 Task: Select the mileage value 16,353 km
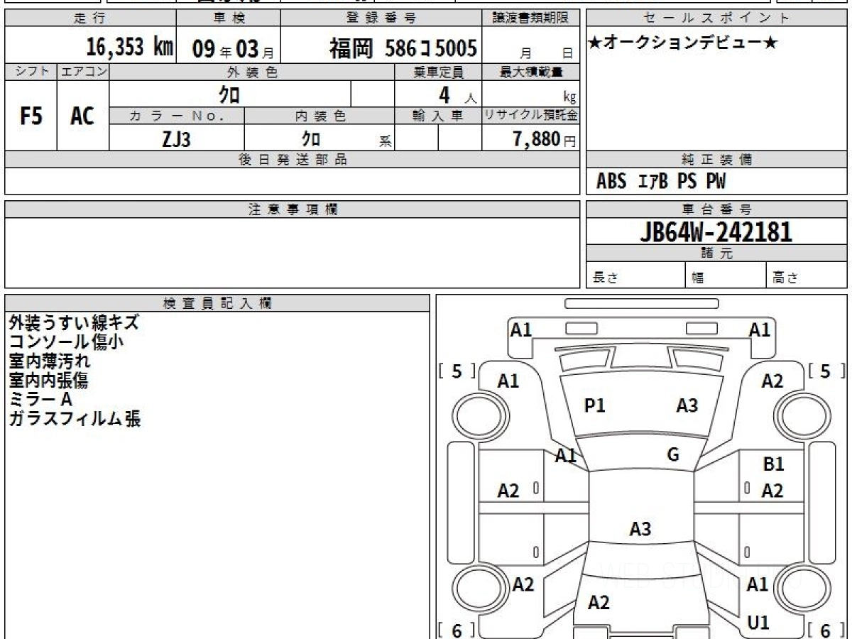pos(129,48)
